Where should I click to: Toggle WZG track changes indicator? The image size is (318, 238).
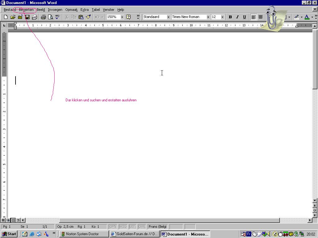tap(123, 227)
